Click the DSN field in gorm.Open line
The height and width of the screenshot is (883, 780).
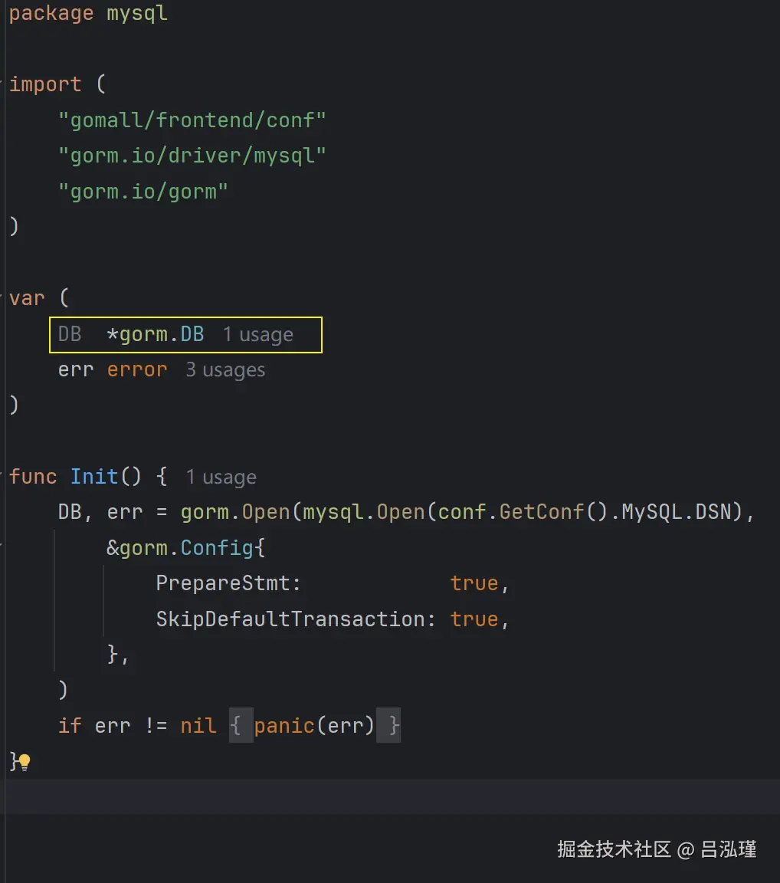pyautogui.click(x=713, y=512)
